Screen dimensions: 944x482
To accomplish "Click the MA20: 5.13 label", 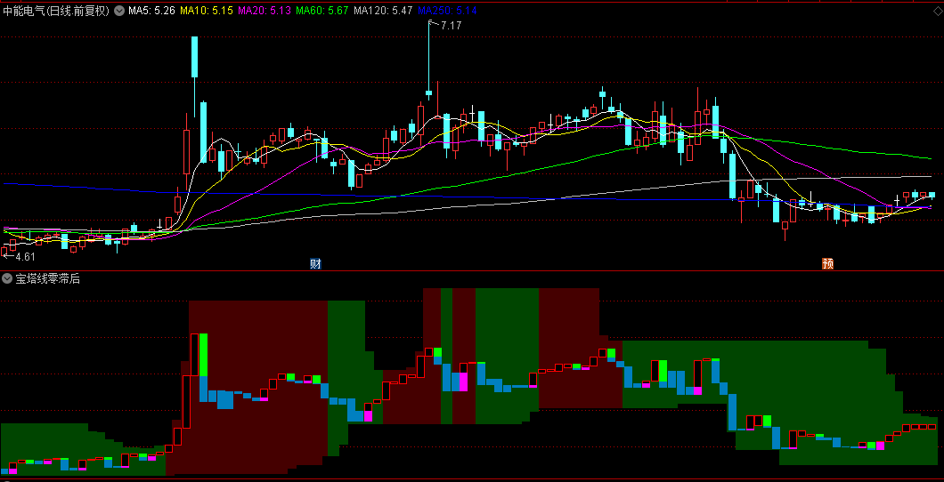I will (x=264, y=10).
